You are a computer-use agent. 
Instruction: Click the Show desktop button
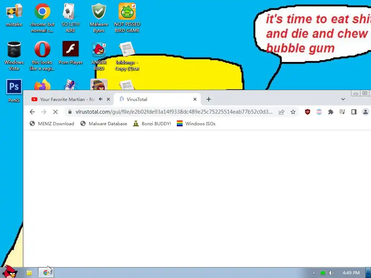tap(368, 273)
